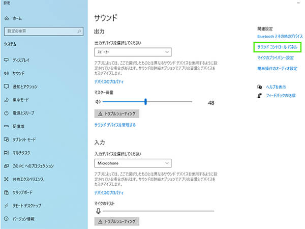Open the input device Microphone dropdown

point(133,163)
